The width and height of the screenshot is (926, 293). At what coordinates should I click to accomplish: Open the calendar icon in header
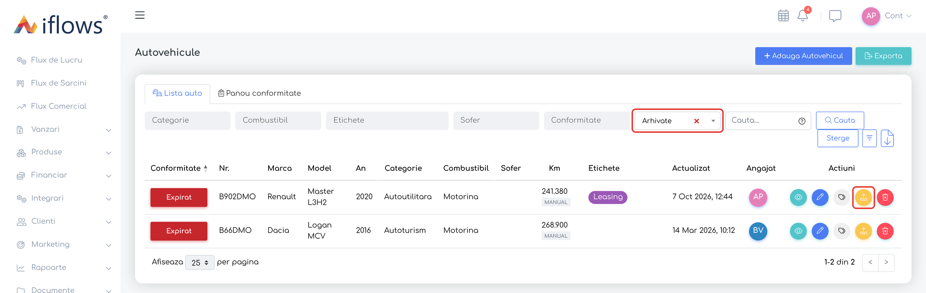[783, 16]
